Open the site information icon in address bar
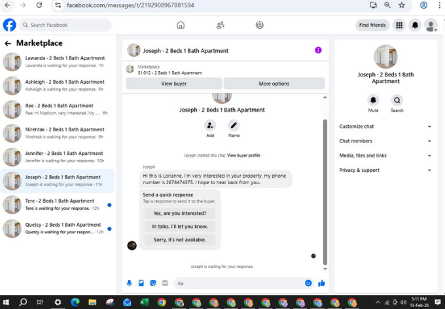Image resolution: width=445 pixels, height=309 pixels. coord(58,5)
